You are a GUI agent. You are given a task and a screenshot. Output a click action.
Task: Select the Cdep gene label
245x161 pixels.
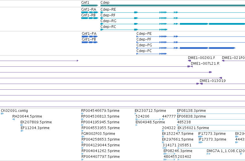[105, 3]
